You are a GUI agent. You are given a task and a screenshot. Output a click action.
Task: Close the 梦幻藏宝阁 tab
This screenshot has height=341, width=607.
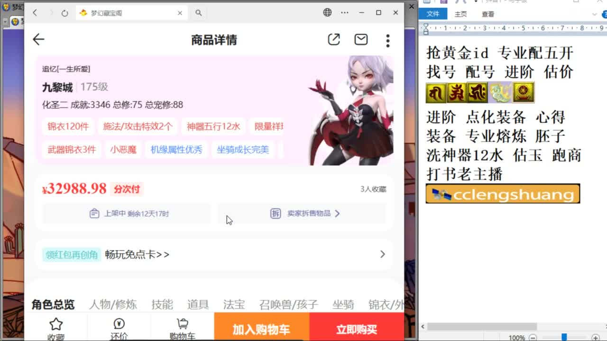[180, 13]
